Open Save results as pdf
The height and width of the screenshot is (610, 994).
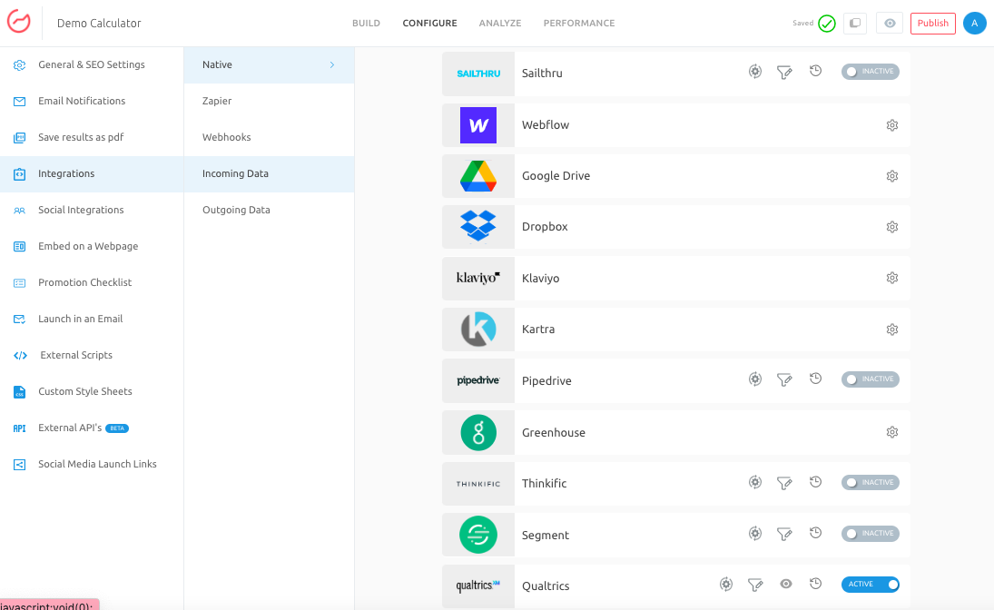[x=92, y=137]
